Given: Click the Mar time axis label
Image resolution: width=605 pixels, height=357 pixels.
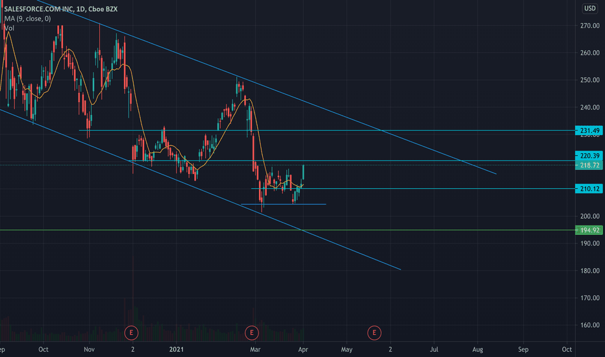Looking at the screenshot, I should tap(255, 349).
